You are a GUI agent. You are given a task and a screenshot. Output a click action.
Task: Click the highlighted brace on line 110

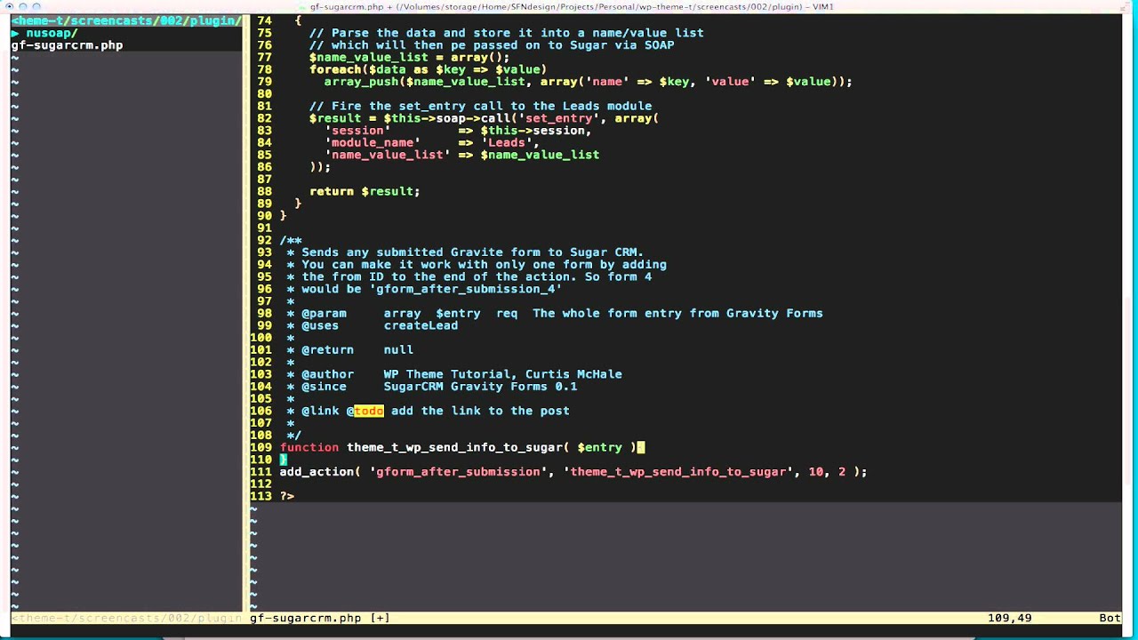[283, 460]
